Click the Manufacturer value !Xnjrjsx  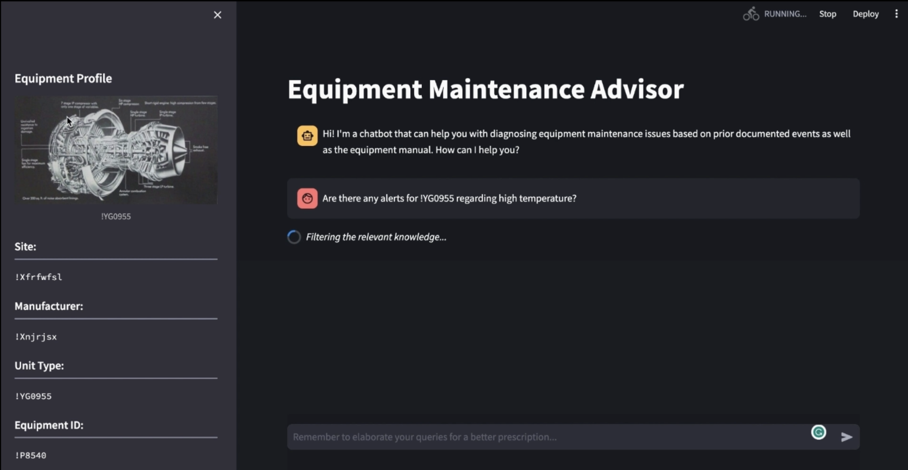[x=36, y=337]
